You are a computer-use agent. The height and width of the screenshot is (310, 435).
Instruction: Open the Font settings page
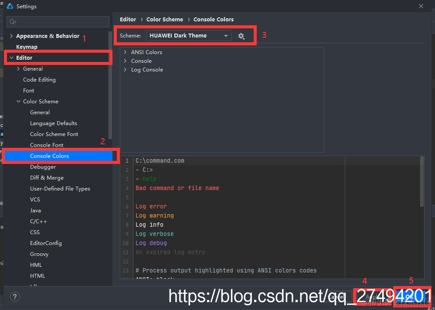pyautogui.click(x=29, y=91)
